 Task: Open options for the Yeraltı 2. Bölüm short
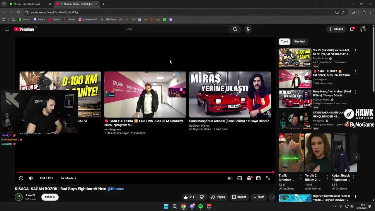point(327,177)
